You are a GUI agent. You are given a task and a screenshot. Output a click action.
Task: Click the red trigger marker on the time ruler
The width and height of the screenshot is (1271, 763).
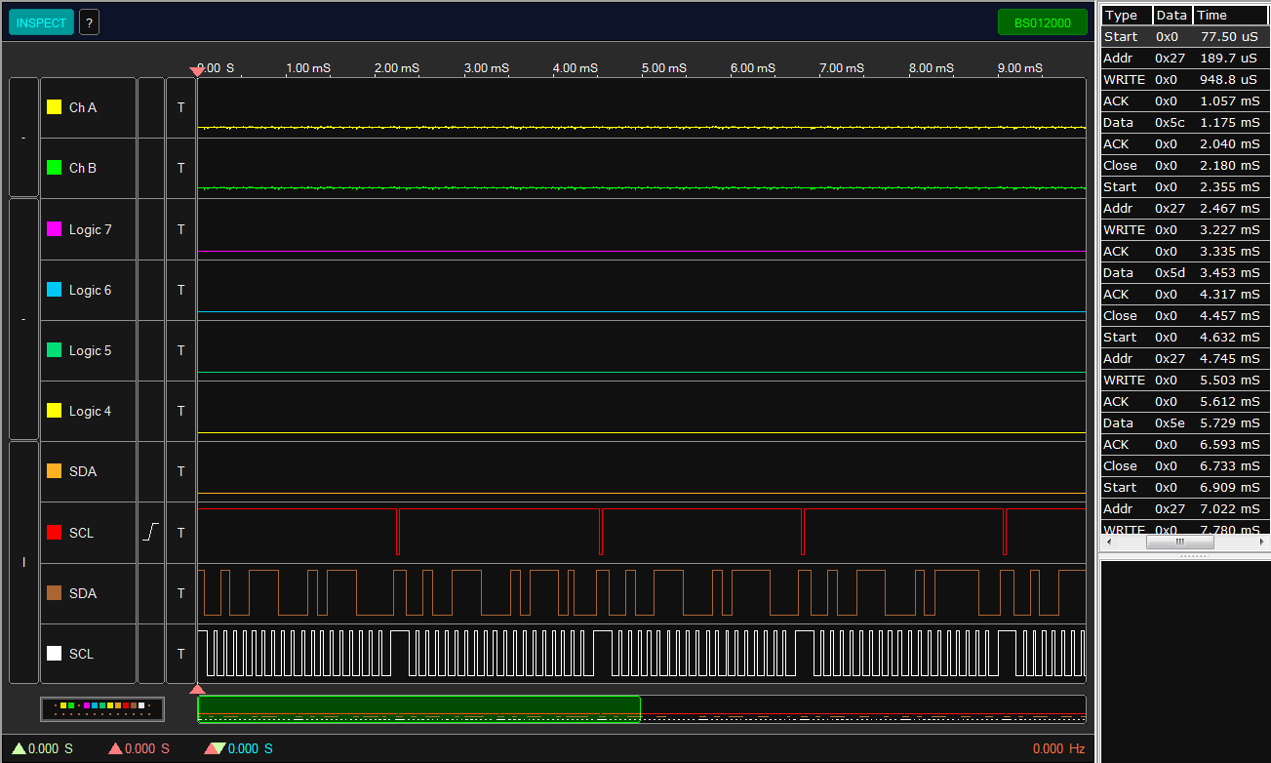[x=197, y=71]
